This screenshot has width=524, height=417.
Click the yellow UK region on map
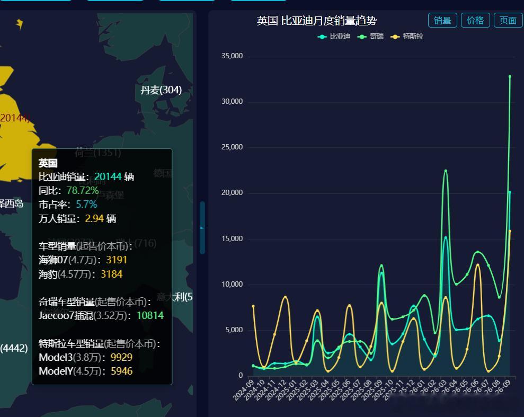17,147
